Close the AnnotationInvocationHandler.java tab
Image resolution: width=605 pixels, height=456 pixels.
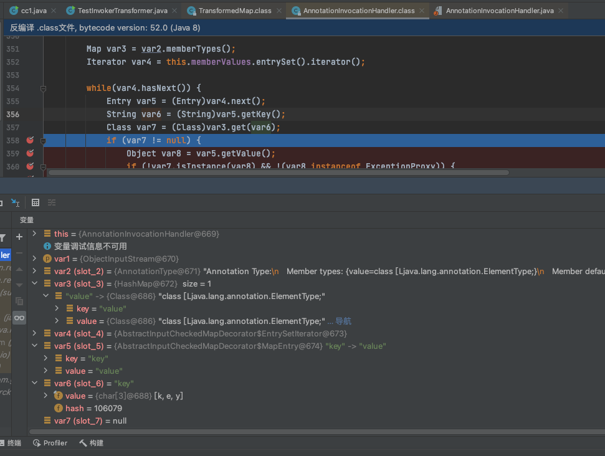point(561,11)
